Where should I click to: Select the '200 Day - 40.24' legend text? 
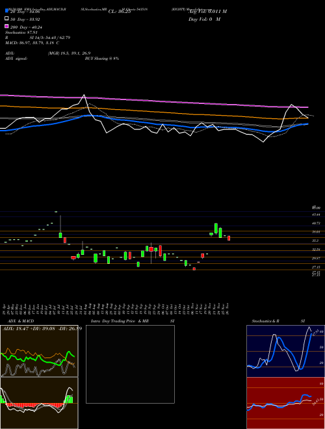coord(26,27)
